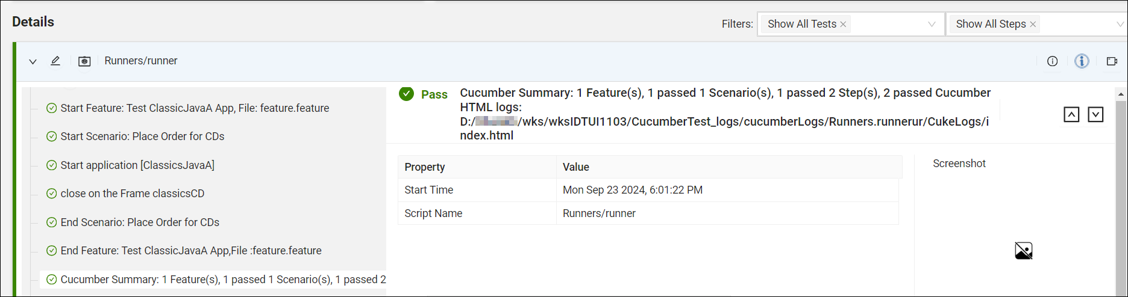Open the Show All Tests filter dropdown

(932, 24)
